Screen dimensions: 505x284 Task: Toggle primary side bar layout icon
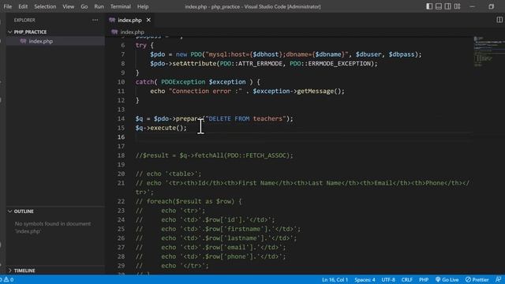click(x=429, y=6)
